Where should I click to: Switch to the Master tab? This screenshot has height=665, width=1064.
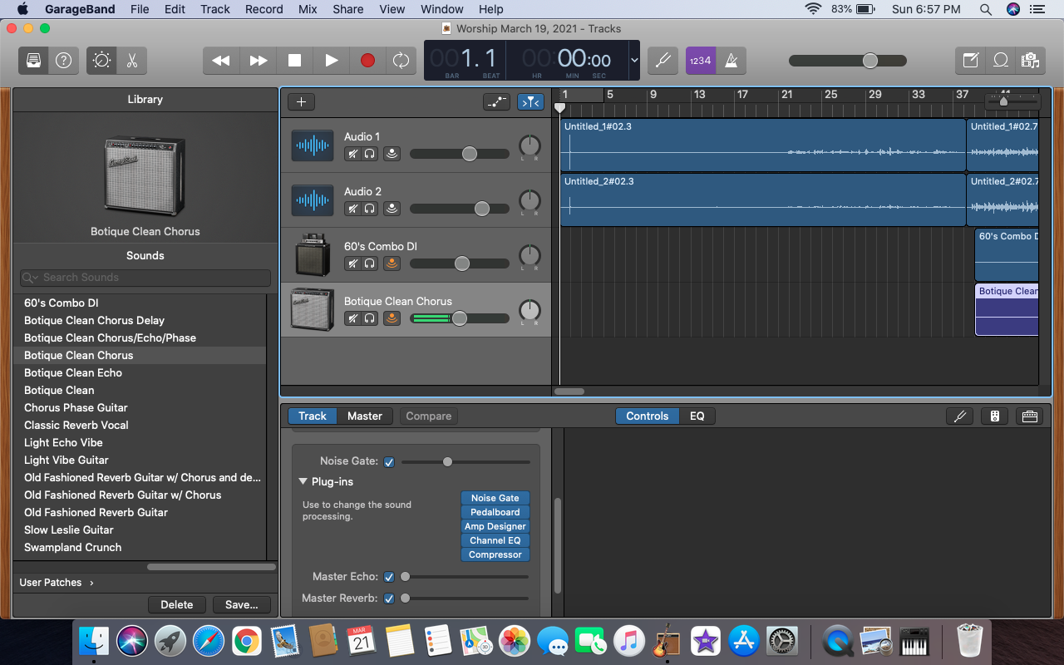[x=365, y=416]
